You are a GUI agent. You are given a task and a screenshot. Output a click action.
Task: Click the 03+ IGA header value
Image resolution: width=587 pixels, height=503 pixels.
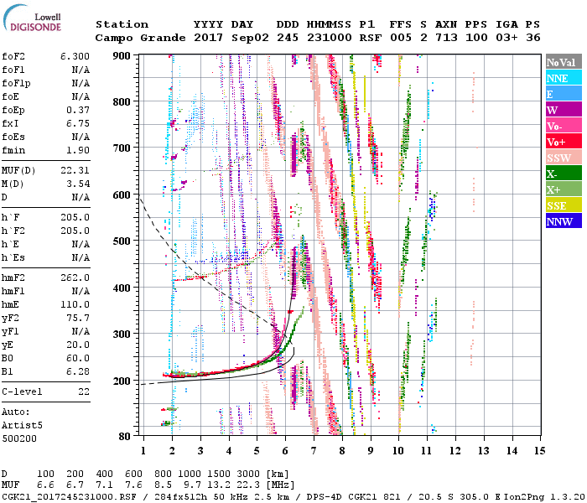pos(506,38)
